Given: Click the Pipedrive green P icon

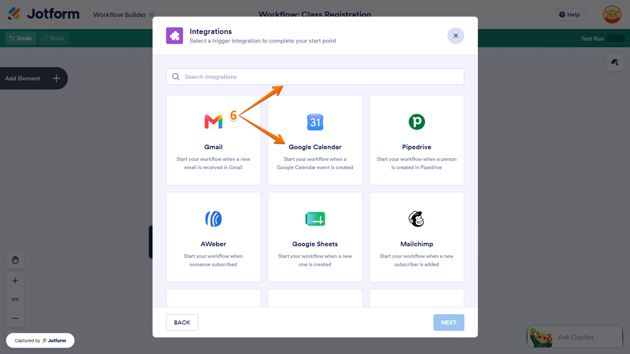Looking at the screenshot, I should pos(416,121).
